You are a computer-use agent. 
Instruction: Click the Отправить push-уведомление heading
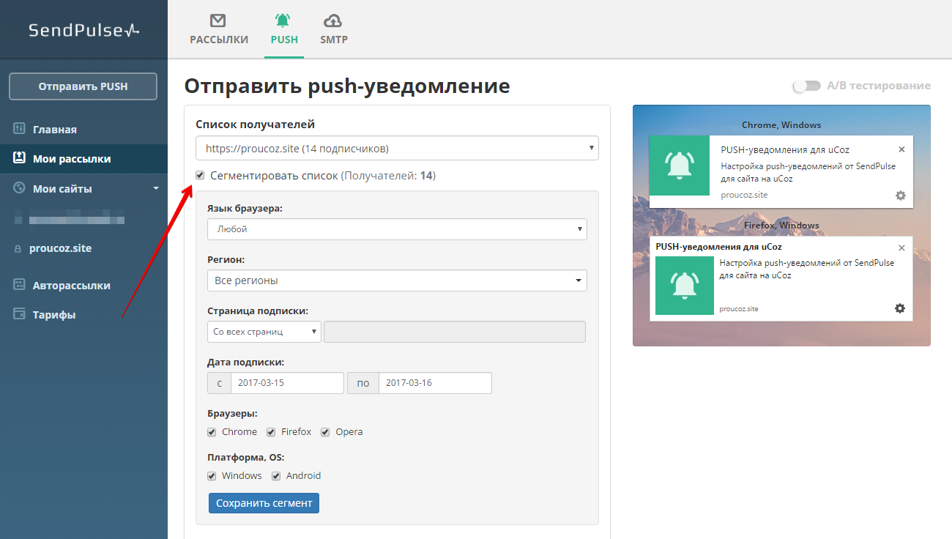pyautogui.click(x=347, y=86)
